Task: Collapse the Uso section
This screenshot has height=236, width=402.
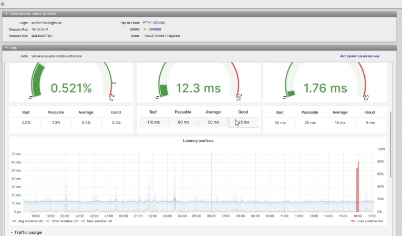Action: [x=6, y=48]
